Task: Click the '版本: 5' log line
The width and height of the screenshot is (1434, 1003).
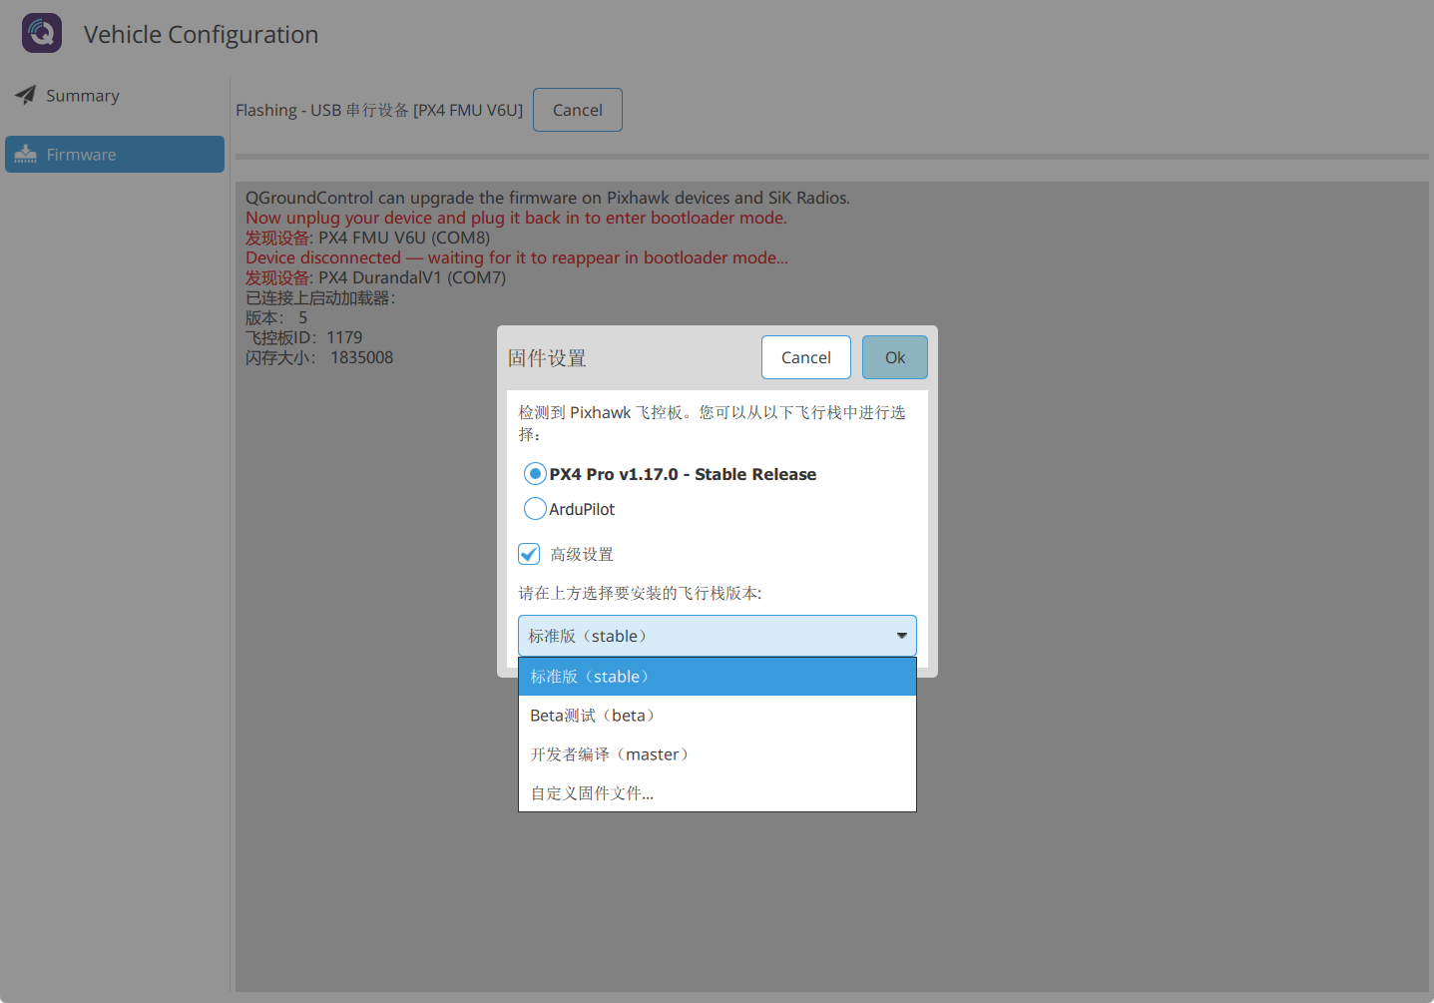Action: 276,317
